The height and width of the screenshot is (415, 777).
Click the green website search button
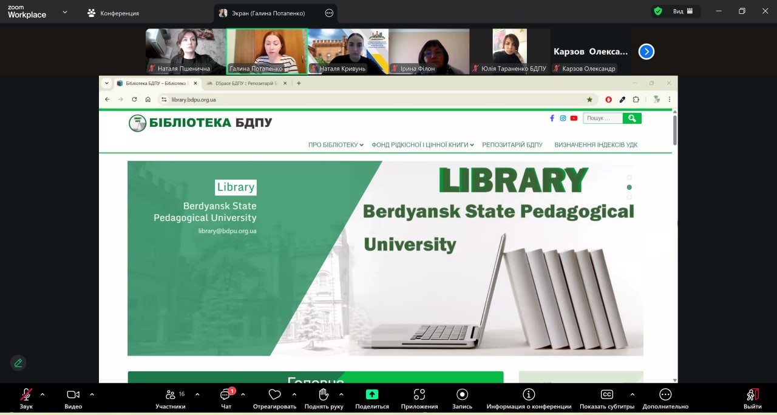(x=632, y=118)
